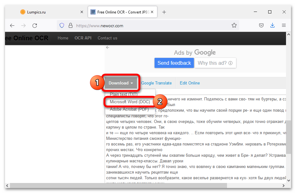The height and width of the screenshot is (193, 296).
Task: Click the browser Back arrow
Action: pyautogui.click(x=12, y=26)
